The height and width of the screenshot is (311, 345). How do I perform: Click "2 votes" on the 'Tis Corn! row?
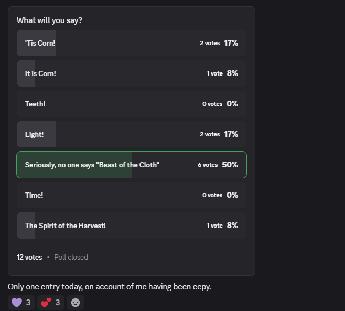210,43
